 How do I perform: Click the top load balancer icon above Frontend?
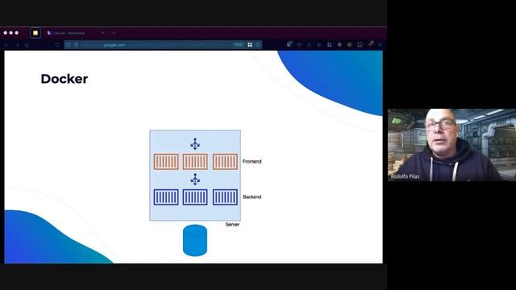point(195,144)
